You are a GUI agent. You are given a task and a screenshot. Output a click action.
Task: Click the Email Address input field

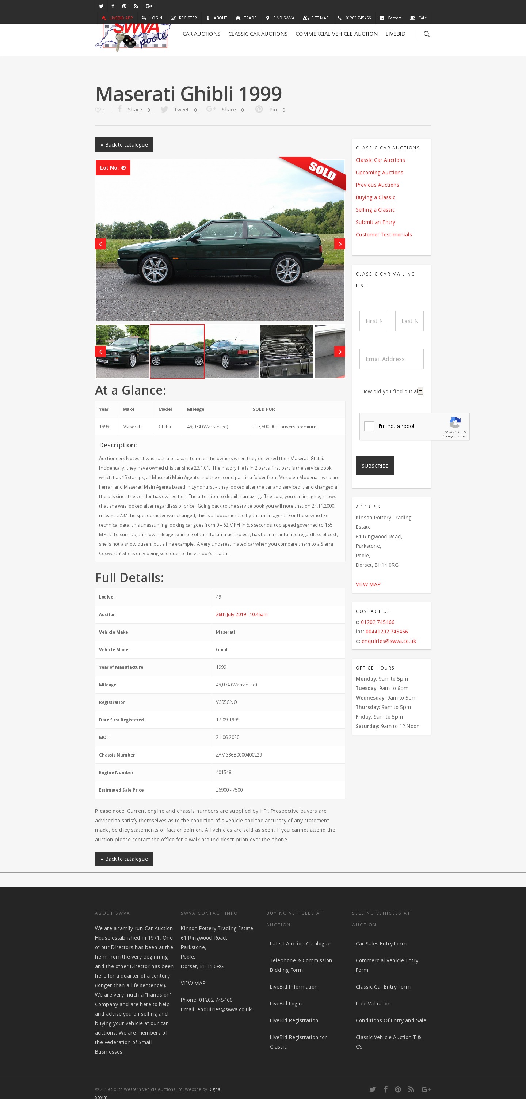[x=391, y=359]
